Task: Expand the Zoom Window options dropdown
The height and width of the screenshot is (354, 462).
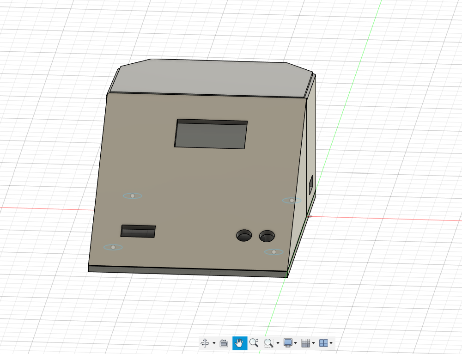Action: [278, 343]
